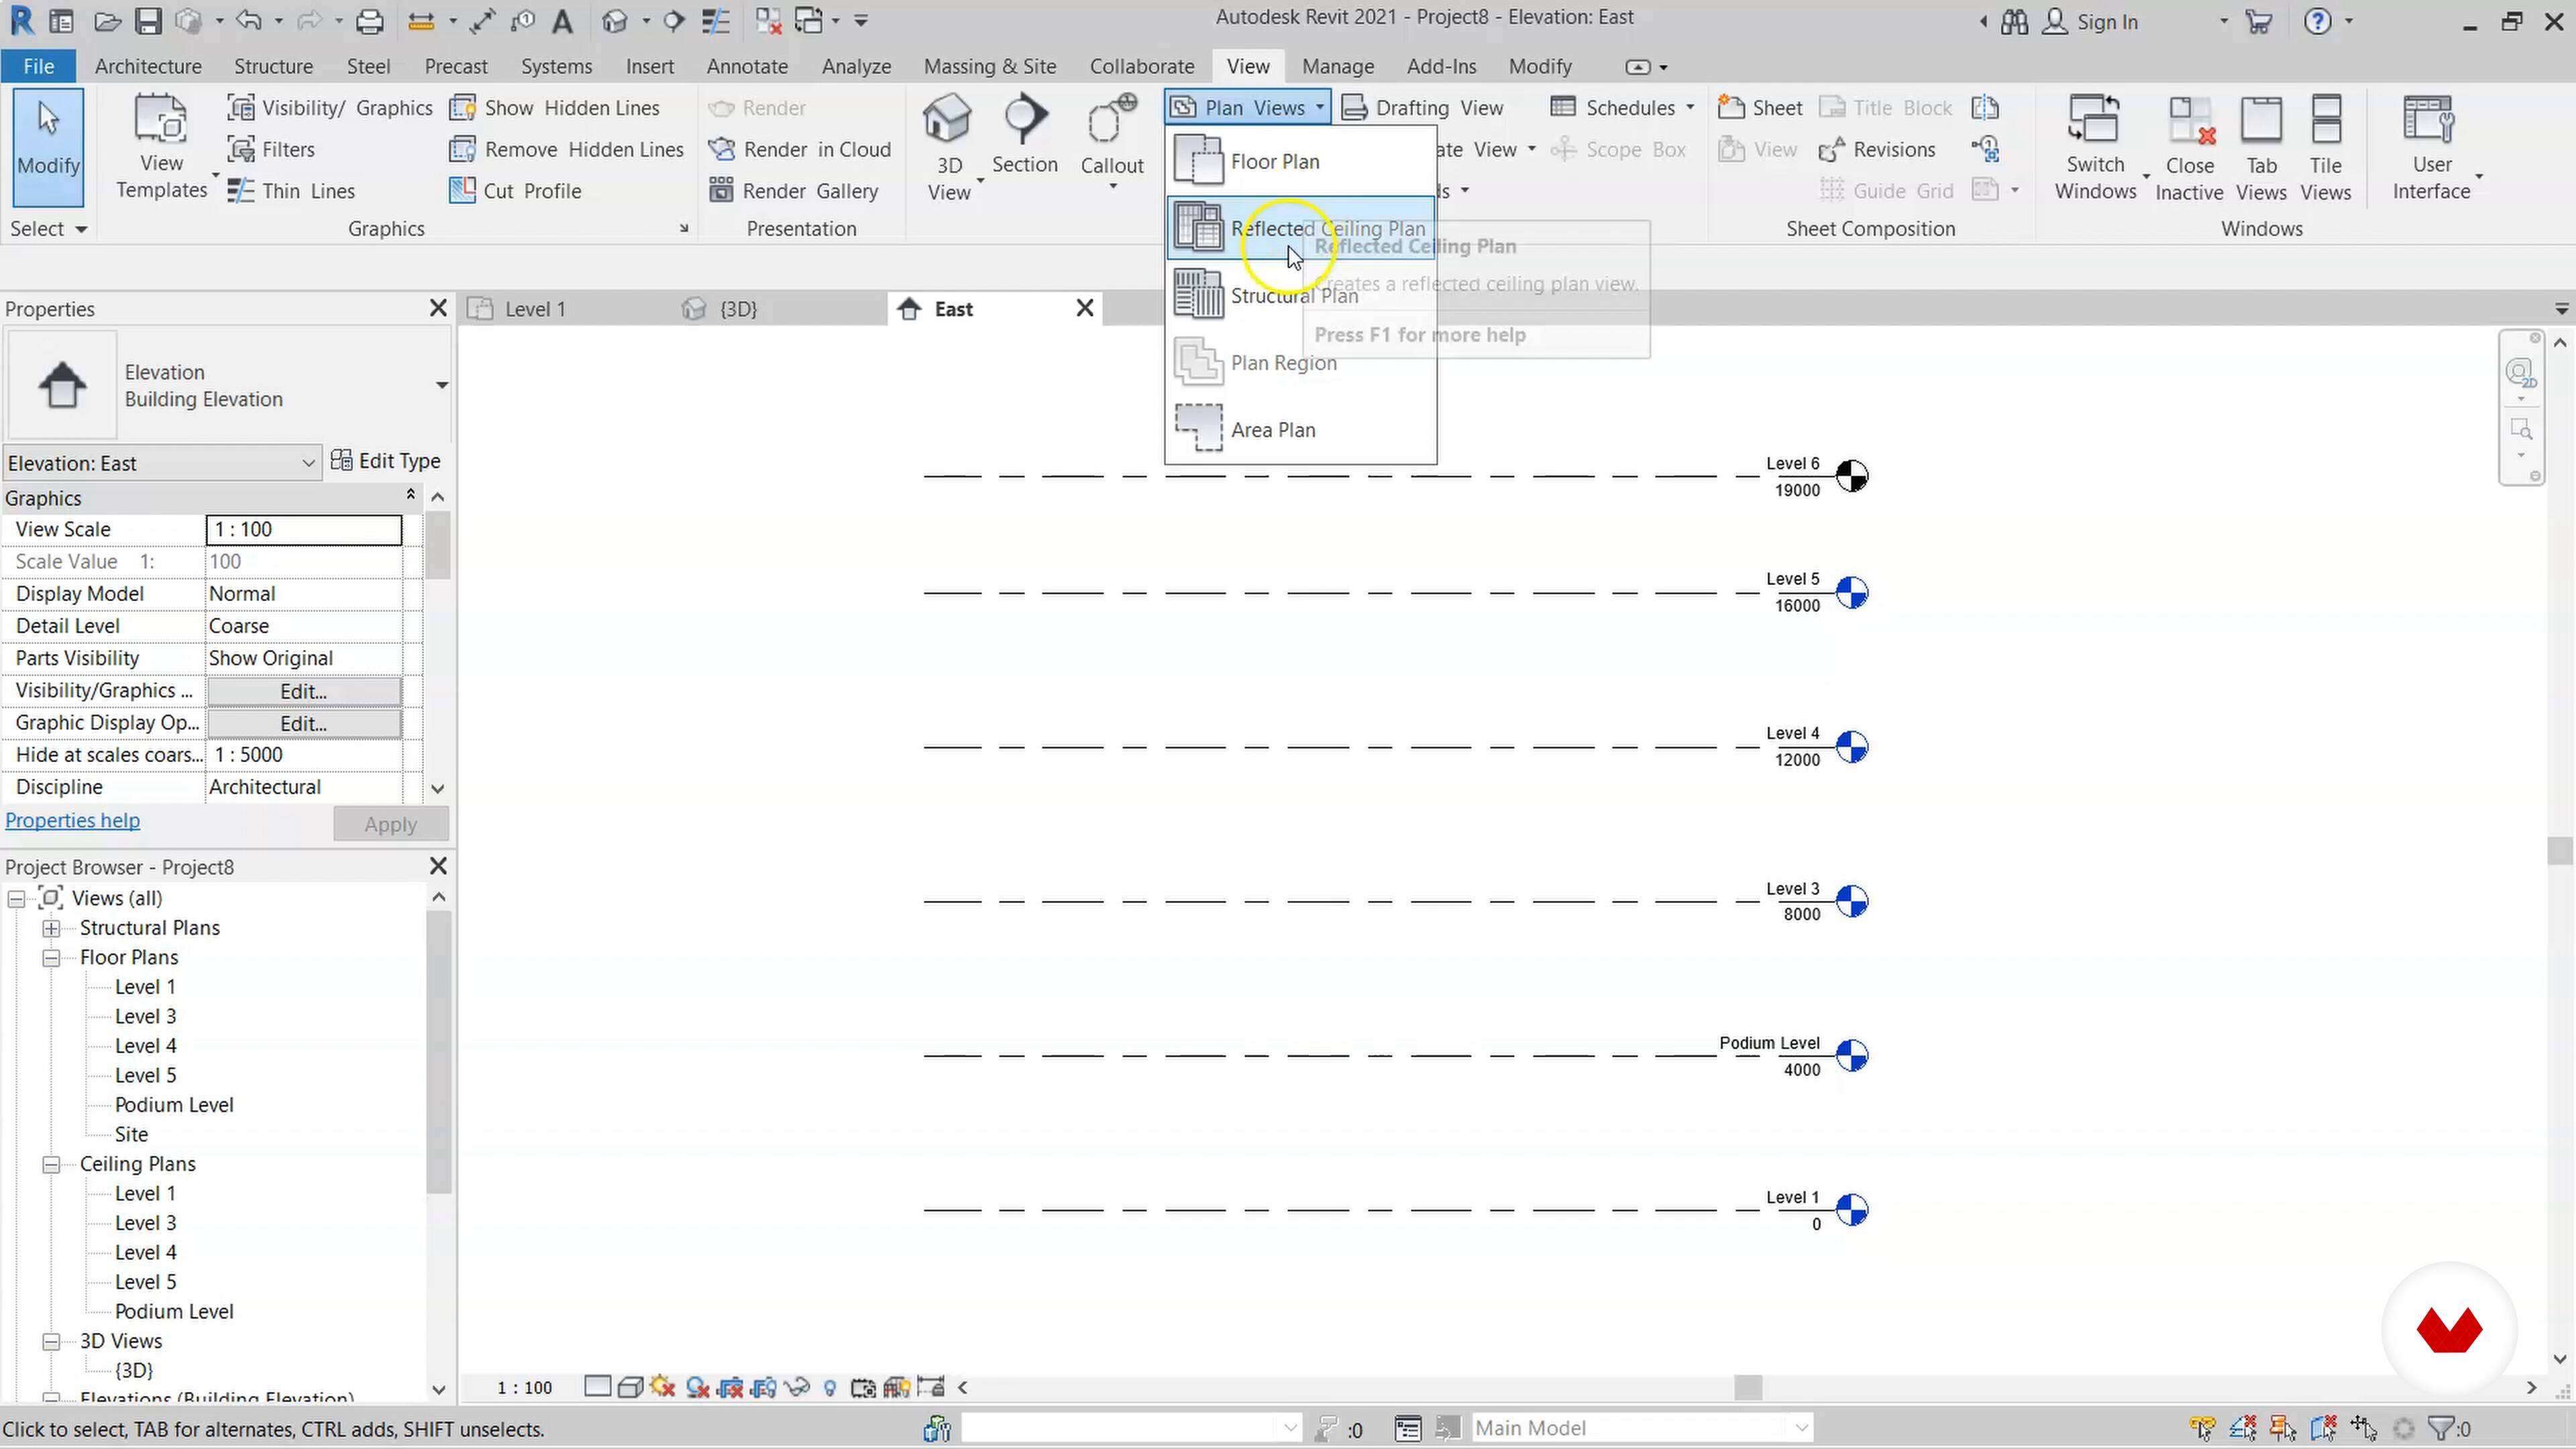Open the Plan Views dropdown

click(1247, 108)
